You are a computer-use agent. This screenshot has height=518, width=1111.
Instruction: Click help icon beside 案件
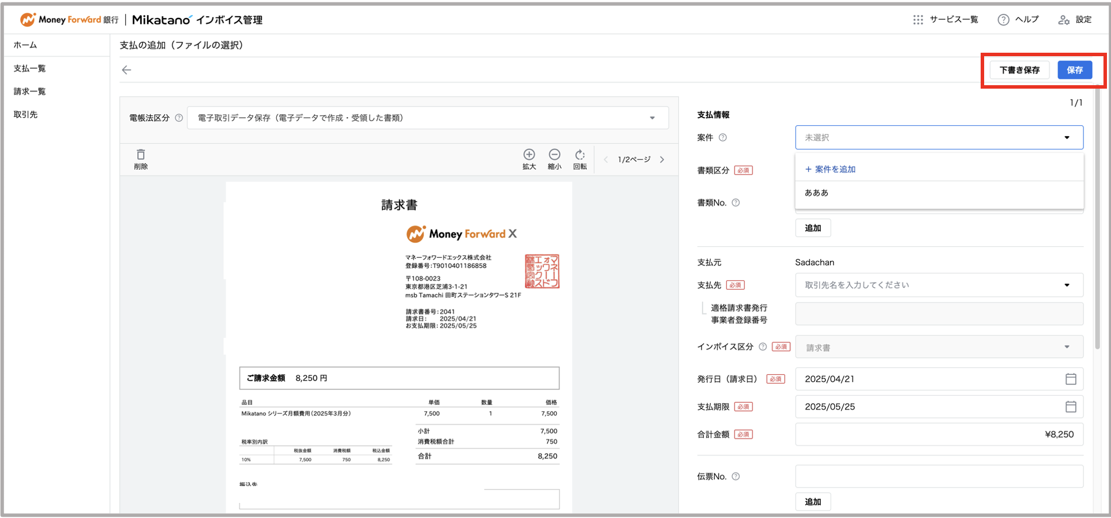[x=723, y=137]
